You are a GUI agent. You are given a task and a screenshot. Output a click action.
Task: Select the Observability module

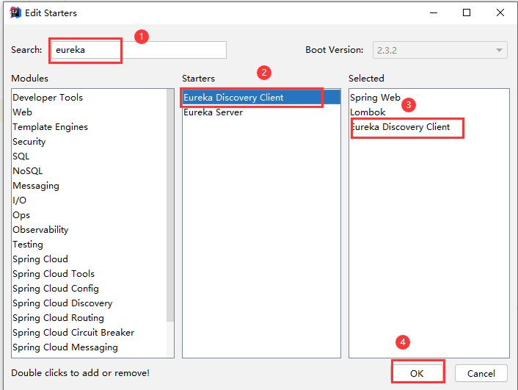90,230
